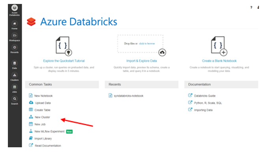Select Read Documentation under Common Tasks
Viewport: 270px width, 154px height.
pyautogui.click(x=48, y=146)
